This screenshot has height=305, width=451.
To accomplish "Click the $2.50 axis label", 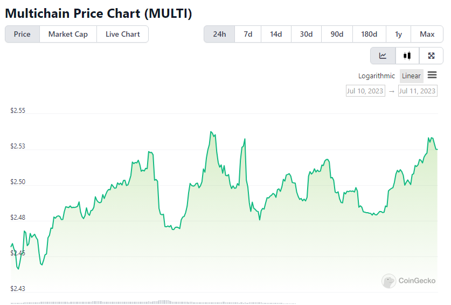I will coord(18,182).
